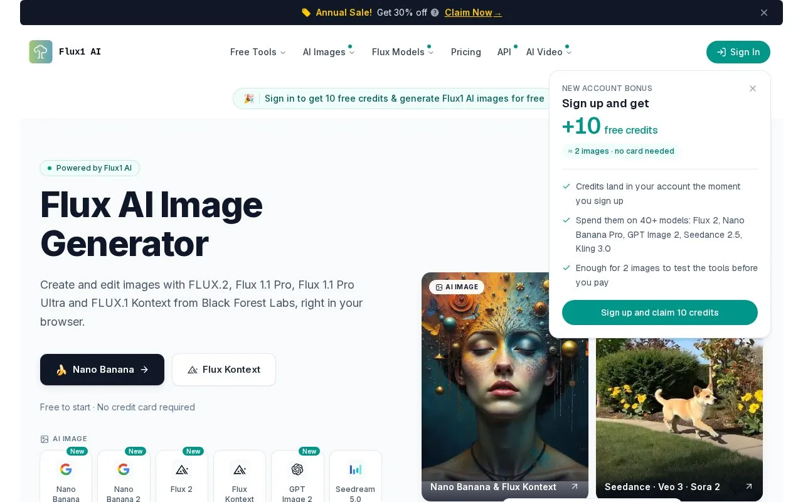Click the image icon beside AI IMAGE heading
The image size is (803, 502).
(45, 439)
